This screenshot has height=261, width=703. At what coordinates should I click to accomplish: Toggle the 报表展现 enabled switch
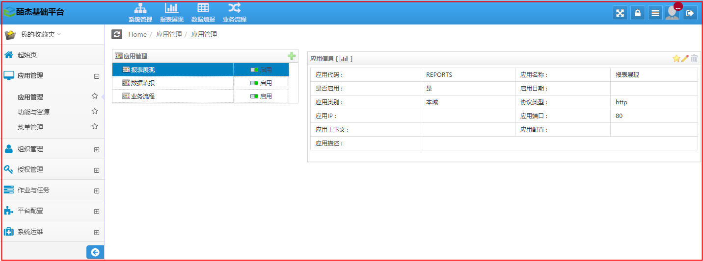254,70
